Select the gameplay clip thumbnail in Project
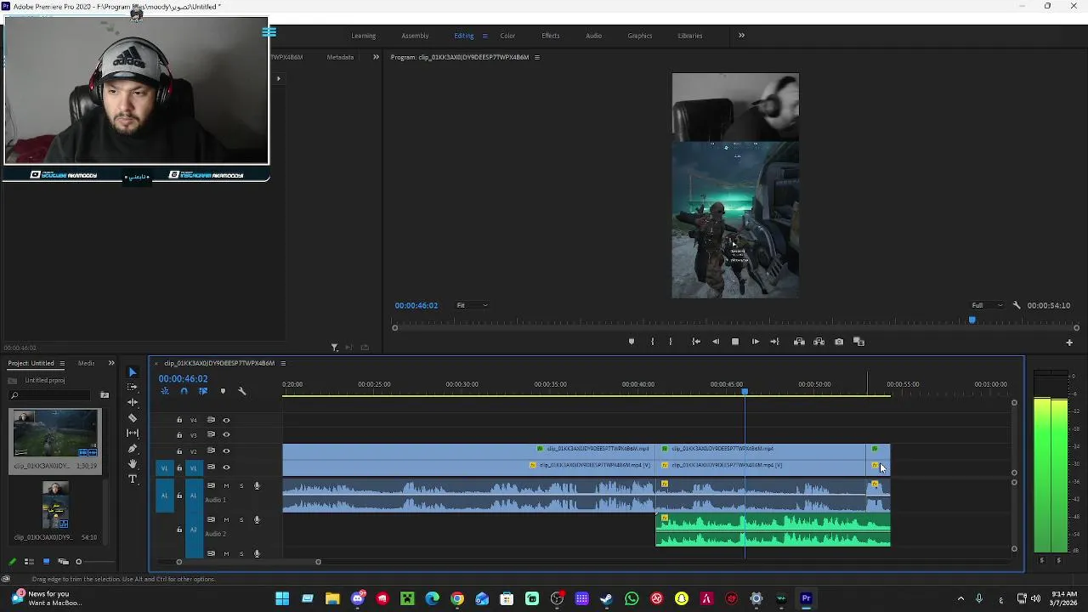This screenshot has width=1088, height=612. (55, 433)
